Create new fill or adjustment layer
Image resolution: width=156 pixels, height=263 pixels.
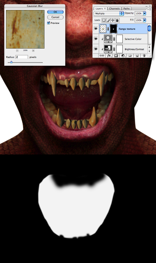[123, 56]
